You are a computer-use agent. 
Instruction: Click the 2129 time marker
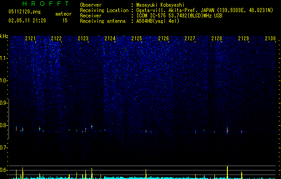pos(243,38)
